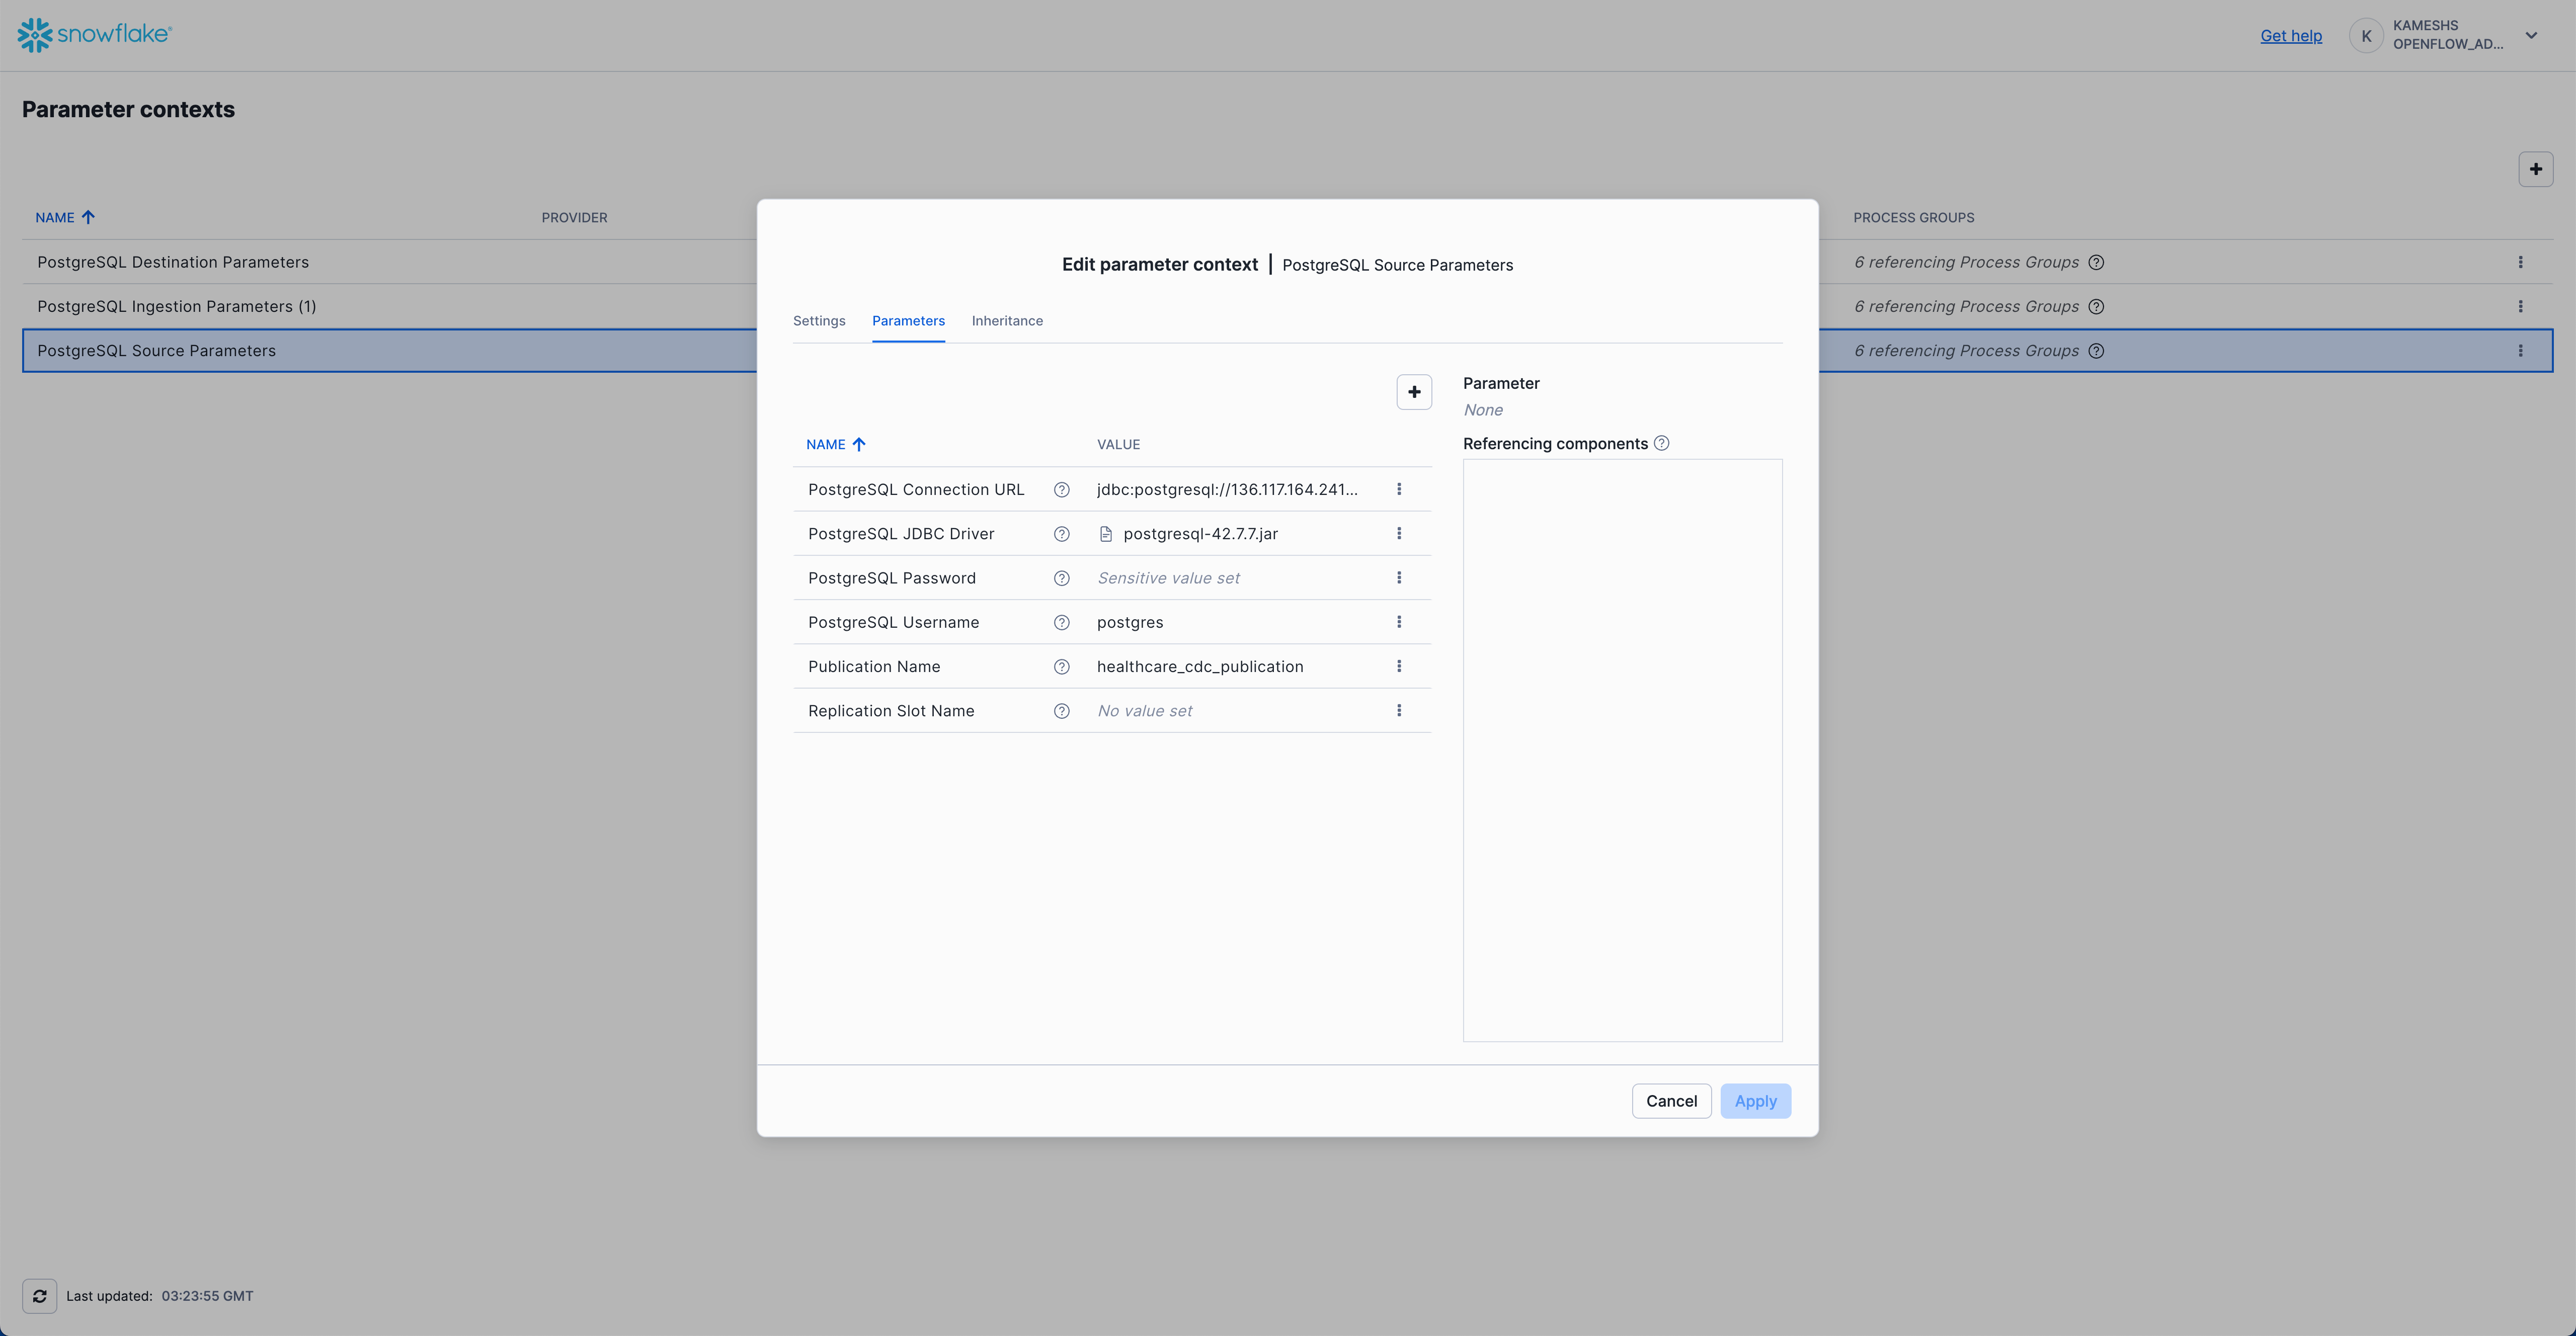Switch to the Settings tab
The image size is (2576, 1336).
[818, 321]
